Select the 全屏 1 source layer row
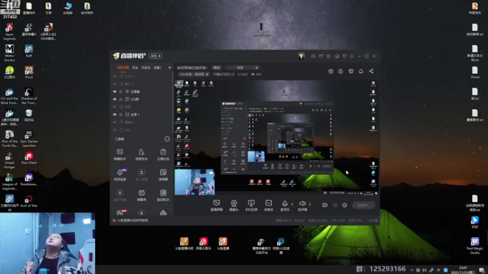This screenshot has height=274, width=488. pyautogui.click(x=142, y=114)
